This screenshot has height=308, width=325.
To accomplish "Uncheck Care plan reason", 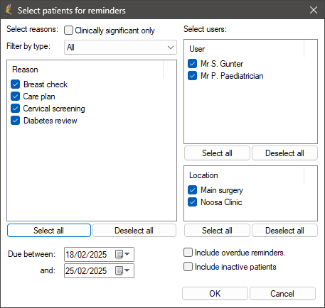I will (16, 97).
